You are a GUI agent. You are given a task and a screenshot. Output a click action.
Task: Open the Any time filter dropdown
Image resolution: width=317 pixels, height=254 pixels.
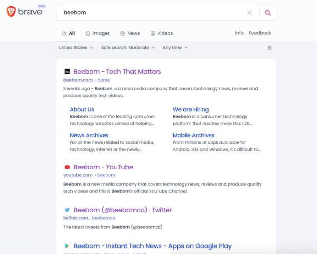click(x=175, y=48)
